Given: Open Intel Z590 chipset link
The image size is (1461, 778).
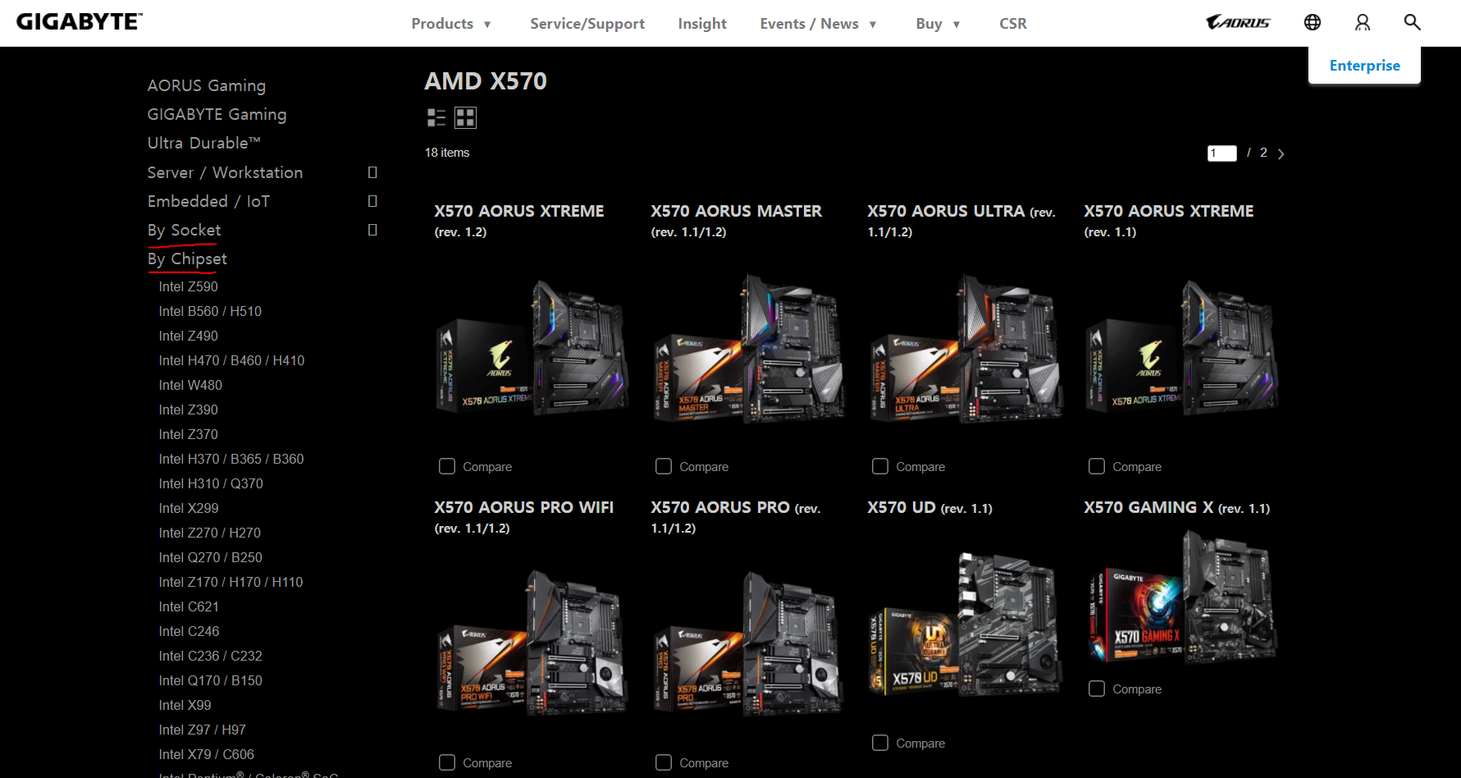Looking at the screenshot, I should pos(189,286).
